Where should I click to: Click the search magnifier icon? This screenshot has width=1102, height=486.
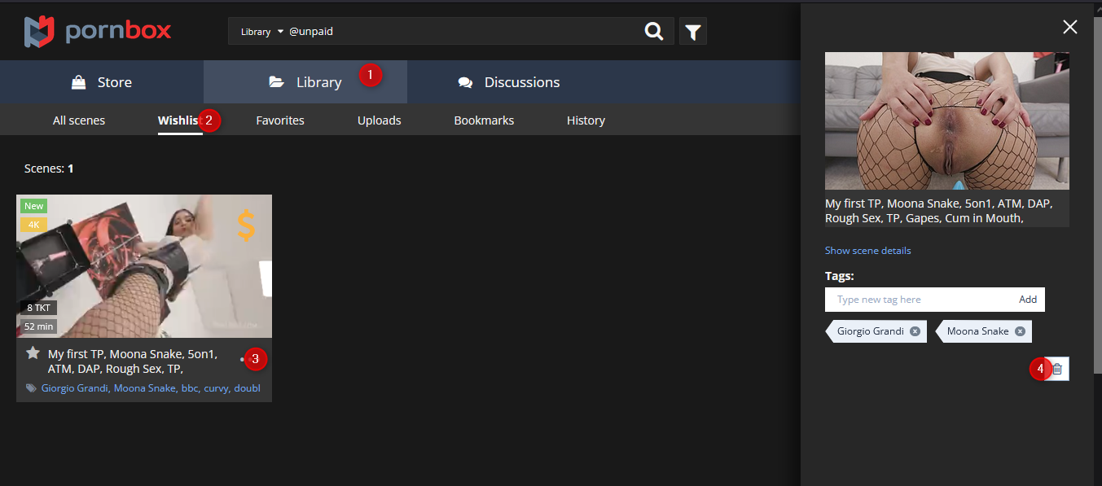click(x=653, y=32)
